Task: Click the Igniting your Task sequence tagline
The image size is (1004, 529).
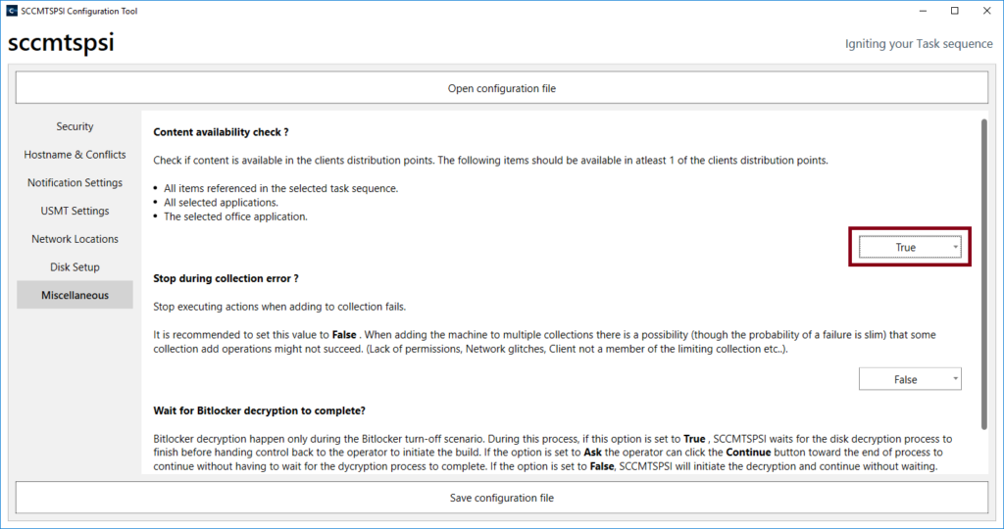Action: (919, 44)
